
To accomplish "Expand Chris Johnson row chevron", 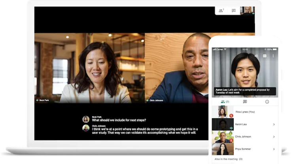I will click(x=274, y=137).
